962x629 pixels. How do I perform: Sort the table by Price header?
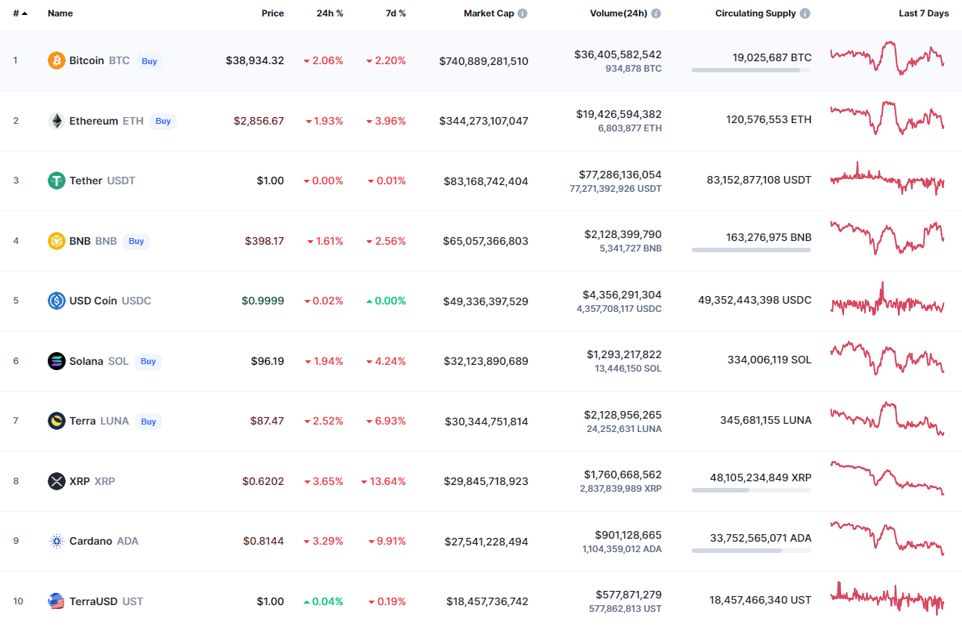point(272,13)
